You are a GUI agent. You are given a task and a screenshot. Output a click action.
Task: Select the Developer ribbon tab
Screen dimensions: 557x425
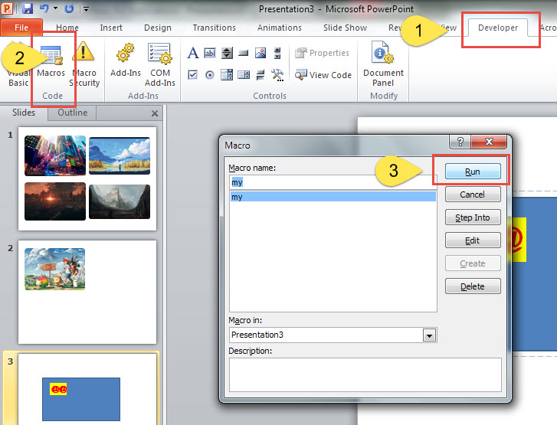(x=498, y=28)
